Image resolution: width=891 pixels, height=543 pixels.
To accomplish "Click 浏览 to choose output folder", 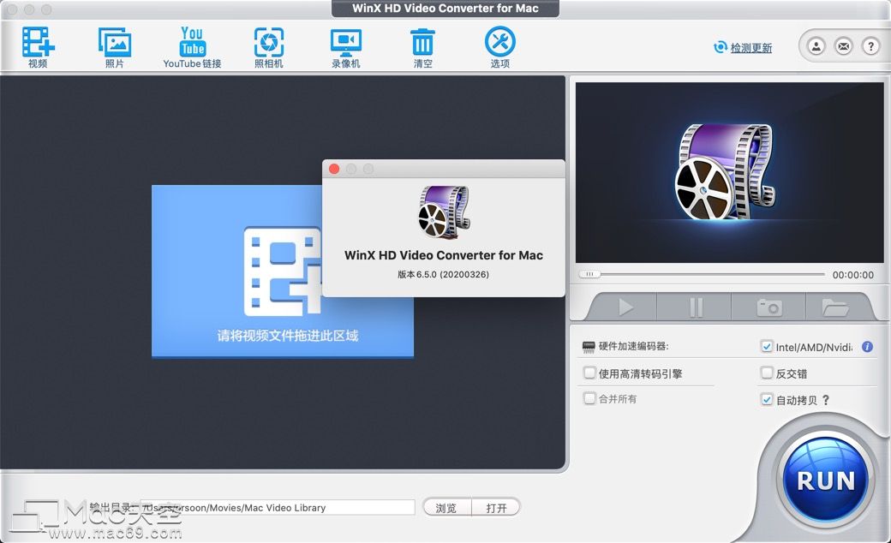I will (x=446, y=507).
